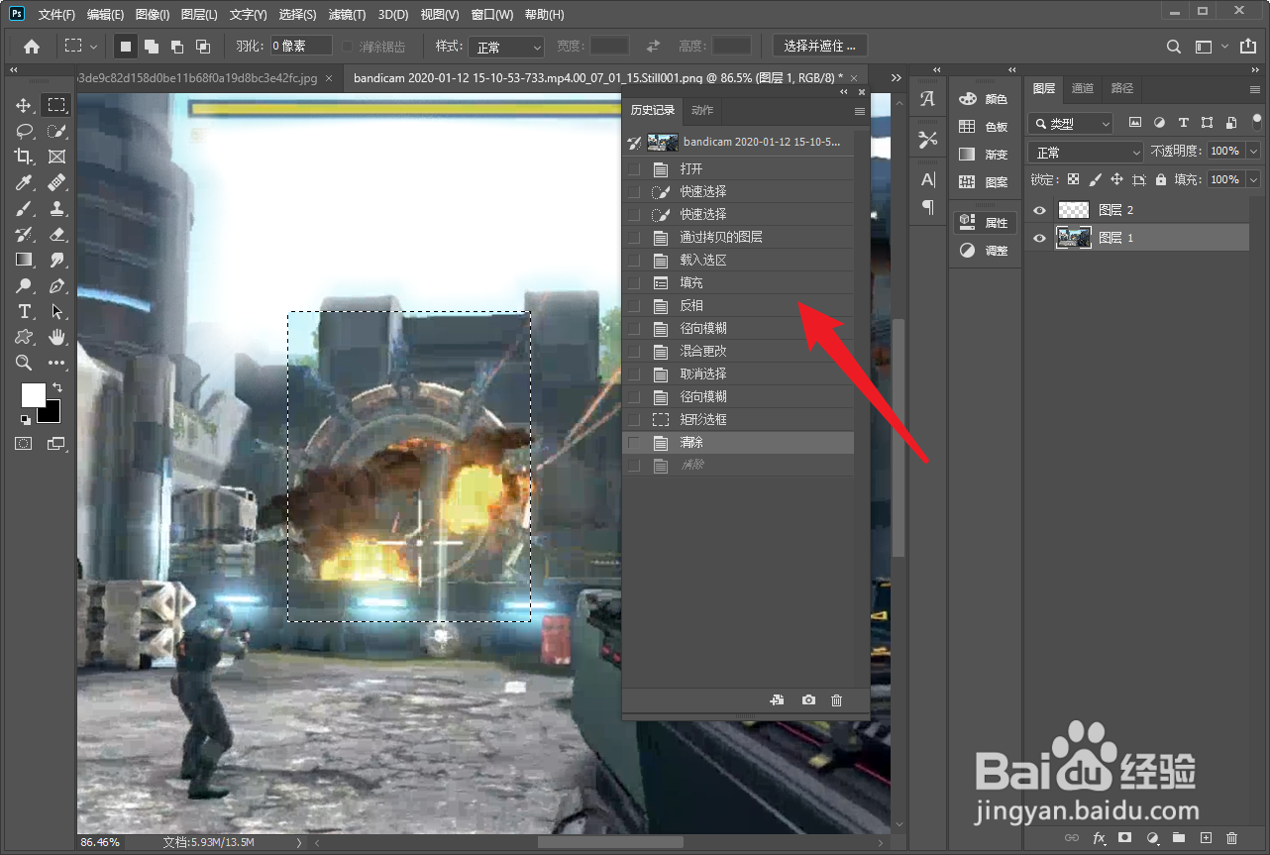Select the Clone Stamp tool

(57, 208)
